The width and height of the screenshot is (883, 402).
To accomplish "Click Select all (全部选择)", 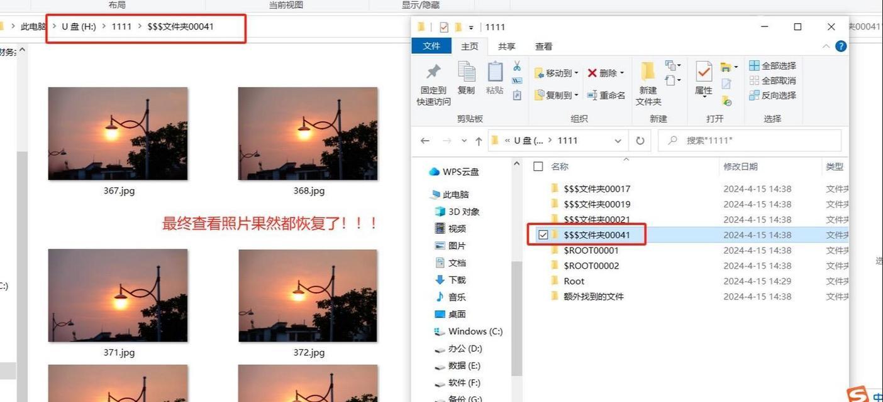I will 773,65.
